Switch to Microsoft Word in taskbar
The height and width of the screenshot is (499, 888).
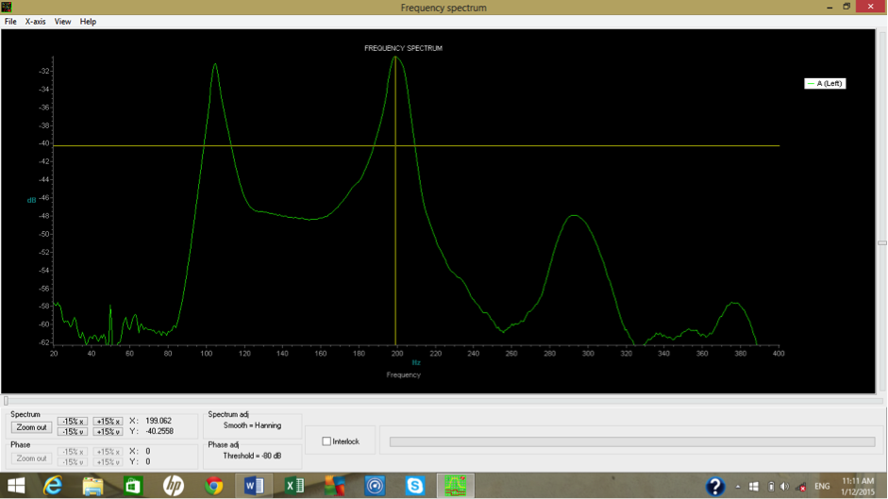click(254, 486)
